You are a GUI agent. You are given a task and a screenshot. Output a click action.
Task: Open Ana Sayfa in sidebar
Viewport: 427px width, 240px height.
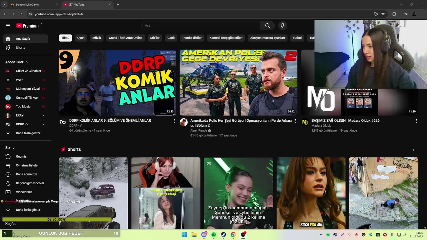(25, 39)
